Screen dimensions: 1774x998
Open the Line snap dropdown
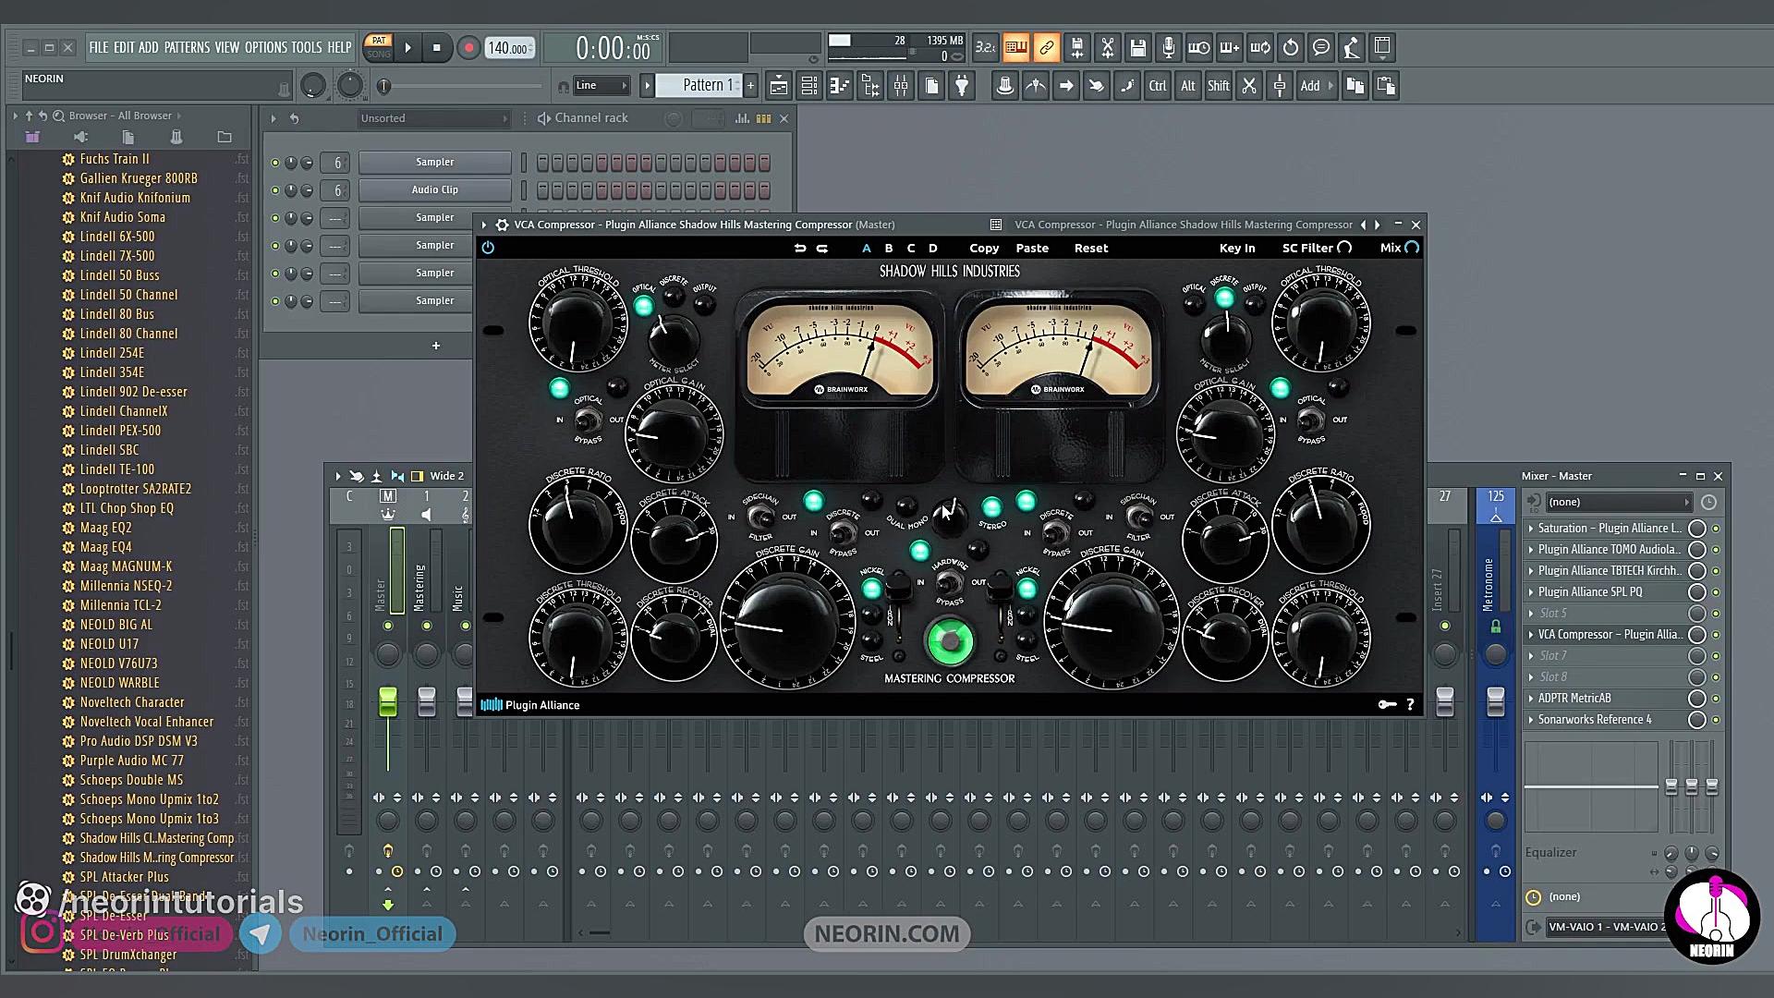pos(601,86)
